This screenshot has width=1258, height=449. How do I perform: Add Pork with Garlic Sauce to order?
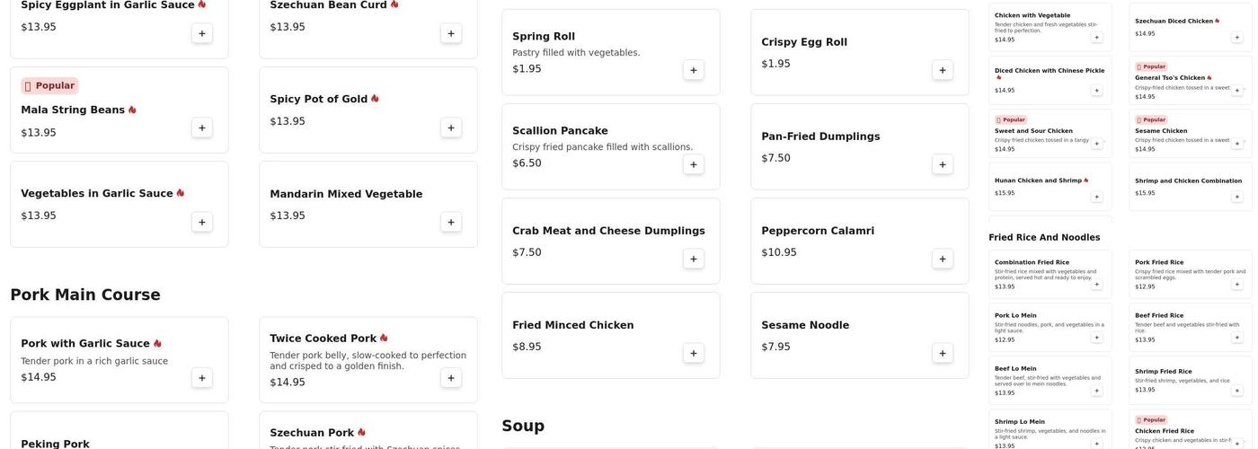pyautogui.click(x=202, y=377)
